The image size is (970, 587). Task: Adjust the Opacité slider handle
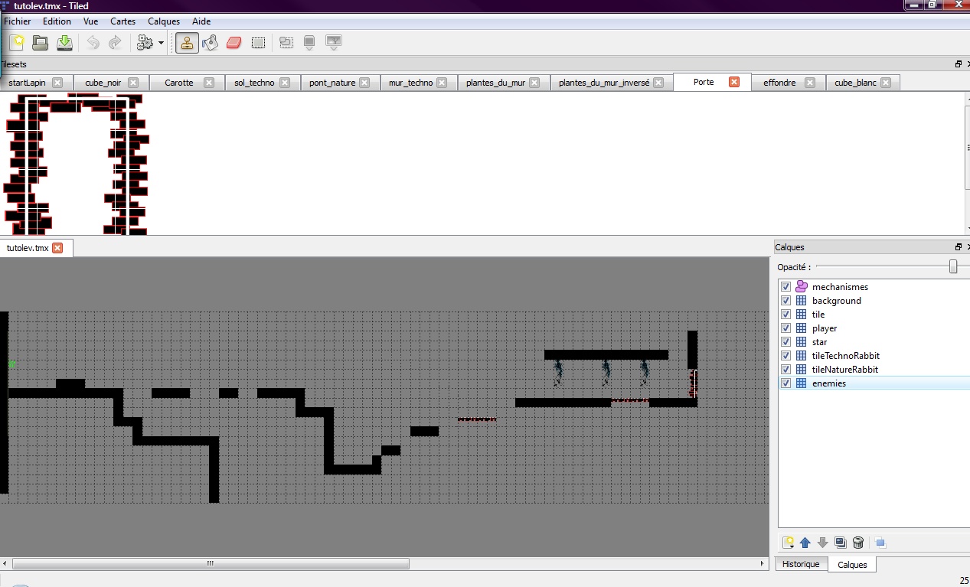click(x=953, y=266)
